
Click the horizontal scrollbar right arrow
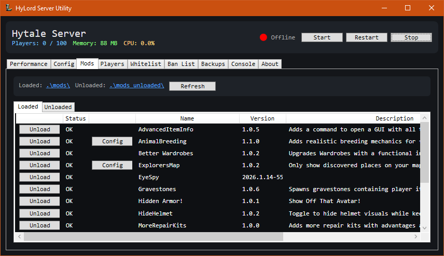point(415,236)
